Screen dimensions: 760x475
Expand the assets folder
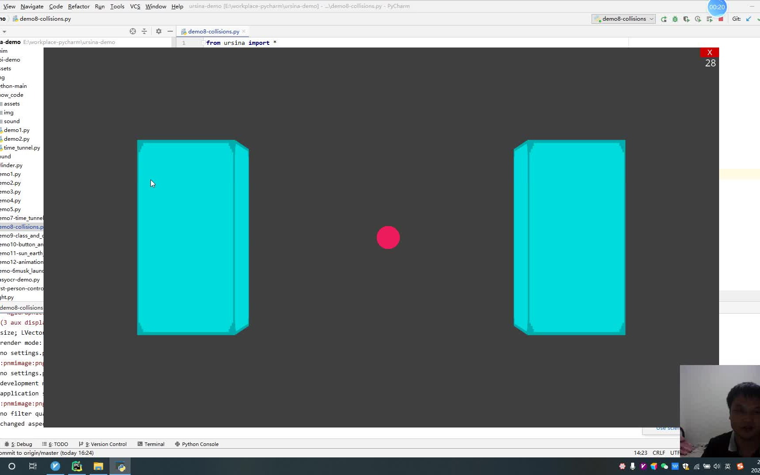click(12, 103)
